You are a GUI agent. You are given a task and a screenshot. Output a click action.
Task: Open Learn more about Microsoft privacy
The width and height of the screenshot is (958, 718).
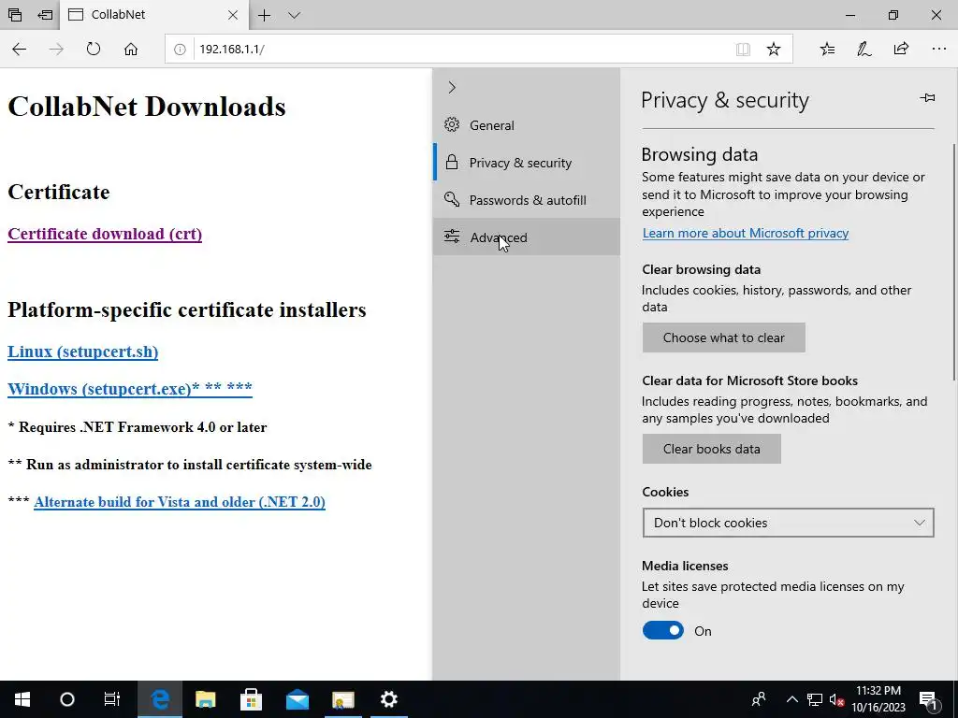tap(746, 233)
